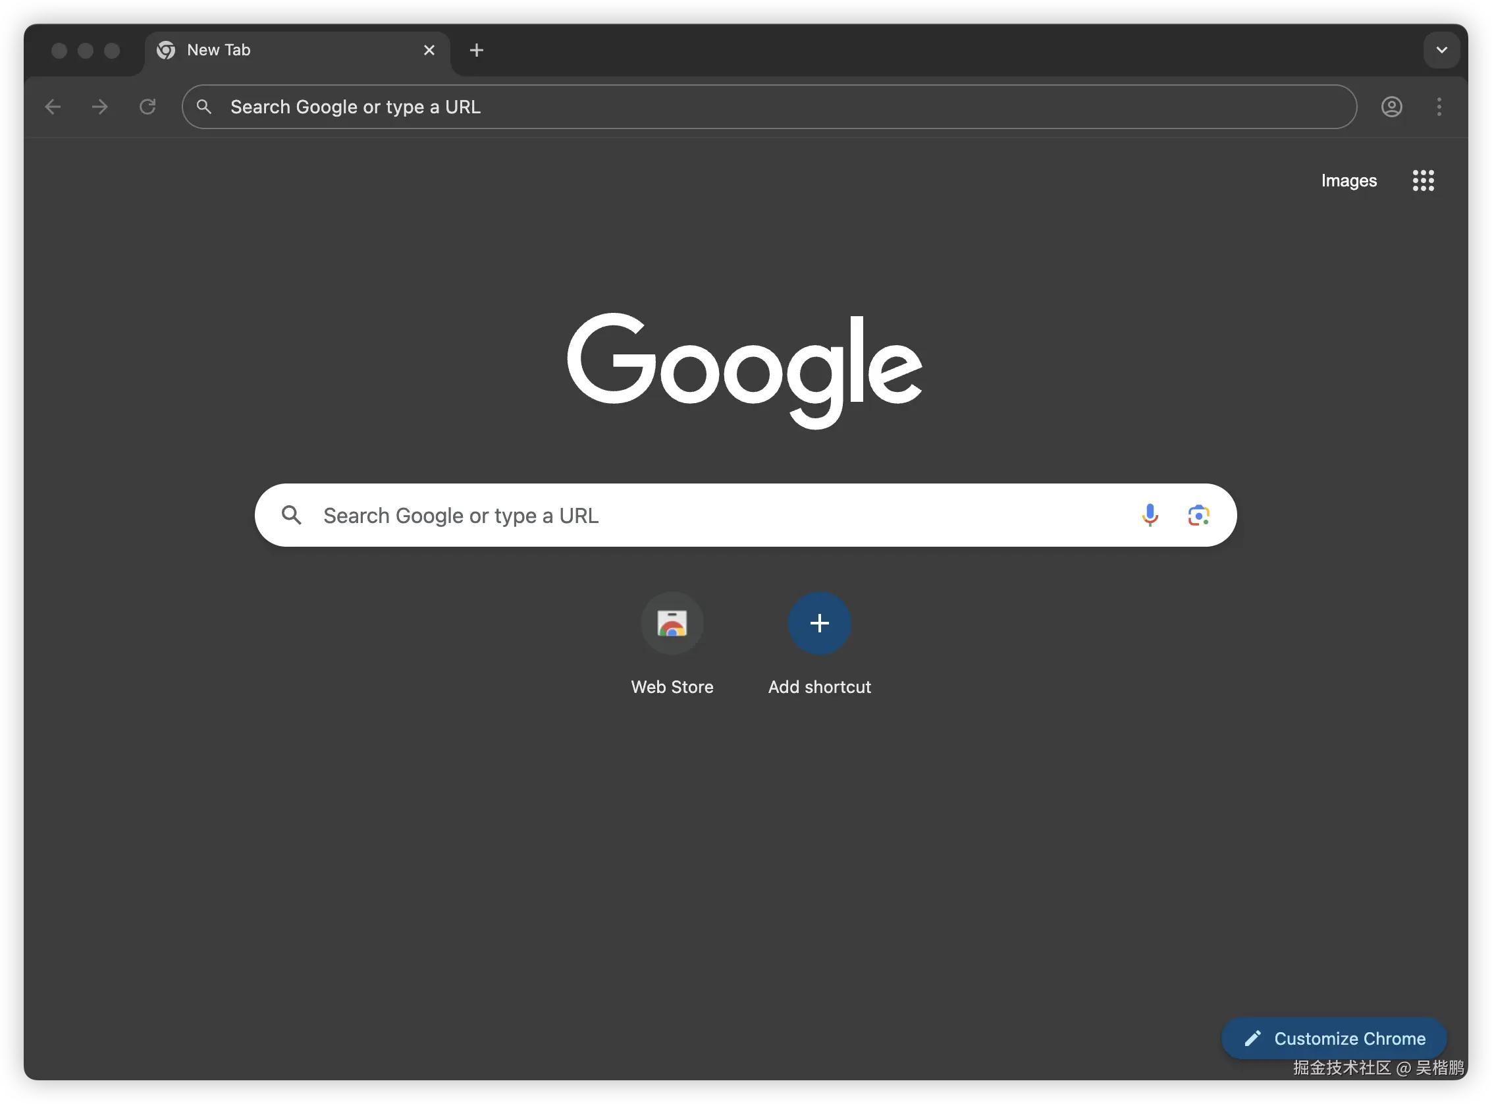Open the tab search chevron
The width and height of the screenshot is (1492, 1104).
1441,49
